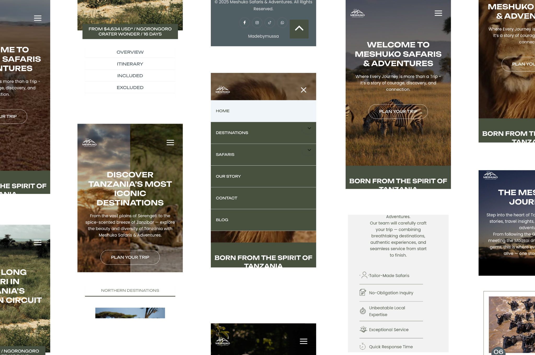535x355 pixels.
Task: Open hamburger menu on zebra hero screen
Action: tap(438, 13)
